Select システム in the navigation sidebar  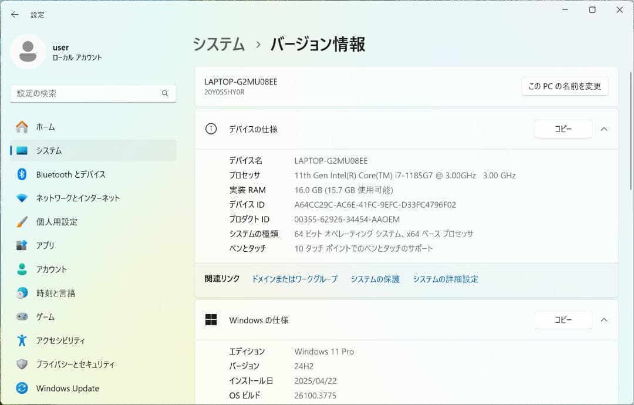(x=49, y=150)
